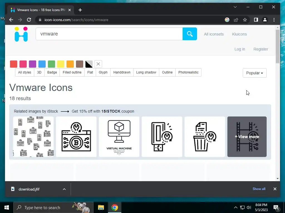Select Long shadow style filter
The height and width of the screenshot is (213, 285).
tap(146, 72)
